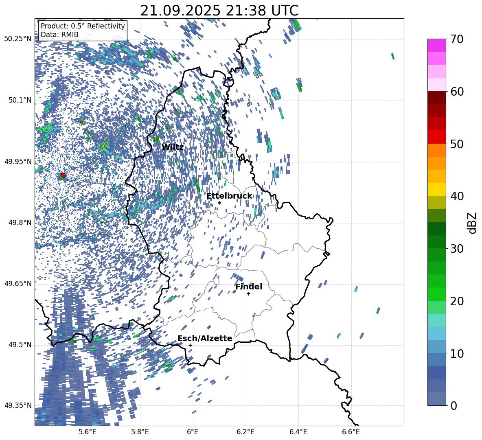Click the 6.4°E longitude label

tap(298, 432)
